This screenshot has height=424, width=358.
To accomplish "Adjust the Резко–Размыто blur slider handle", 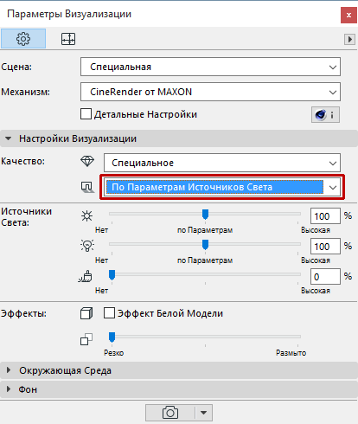I will pos(112,337).
